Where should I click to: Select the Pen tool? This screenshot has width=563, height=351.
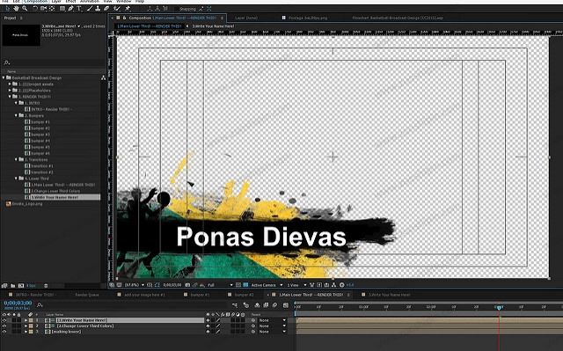coord(70,8)
